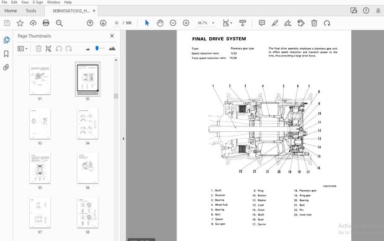Zoom out with the minus icon
Image resolution: width=384 pixels, height=241 pixels.
173,23
